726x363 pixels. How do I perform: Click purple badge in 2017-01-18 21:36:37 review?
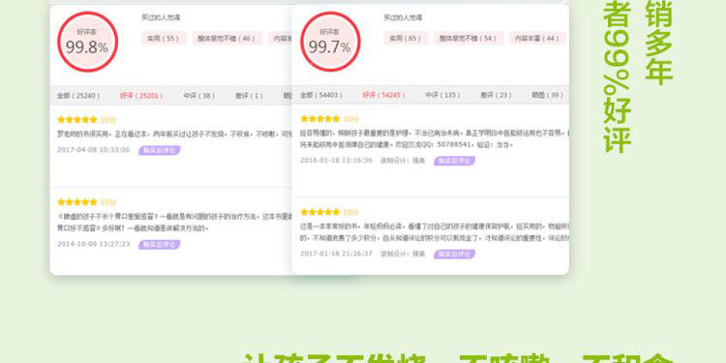click(455, 255)
